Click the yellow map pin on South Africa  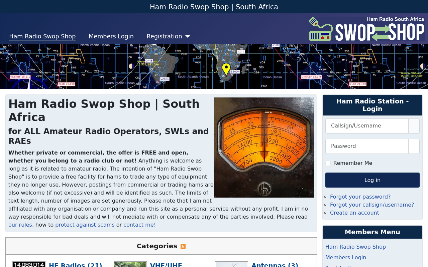coord(226,69)
